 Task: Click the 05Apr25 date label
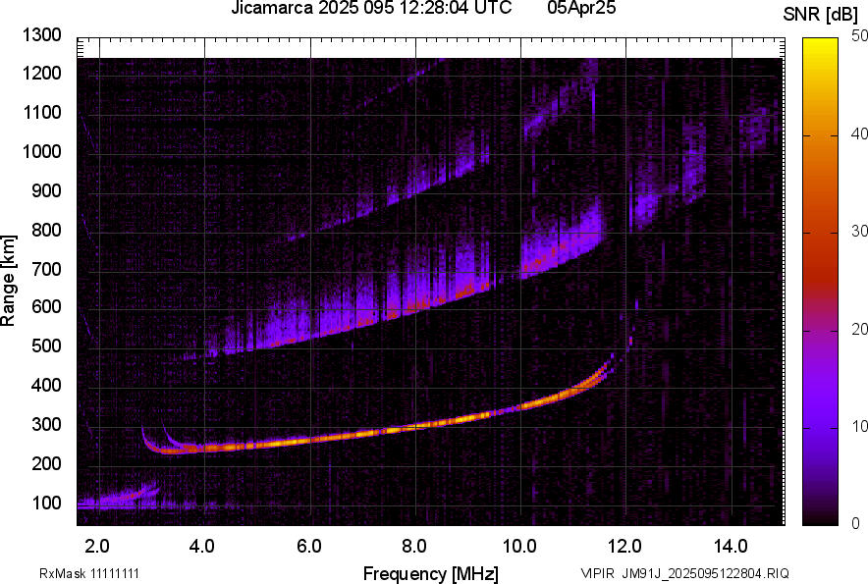click(x=580, y=9)
